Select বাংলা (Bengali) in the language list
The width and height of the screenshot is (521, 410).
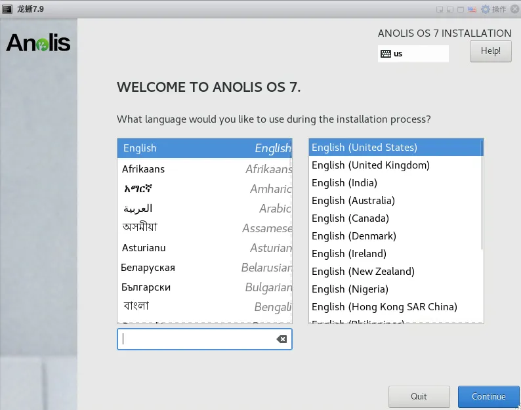tap(204, 306)
